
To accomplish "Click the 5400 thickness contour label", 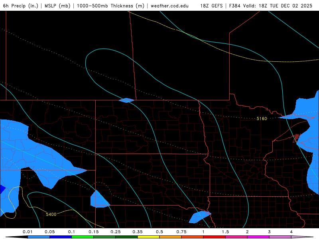I will point(51,214).
